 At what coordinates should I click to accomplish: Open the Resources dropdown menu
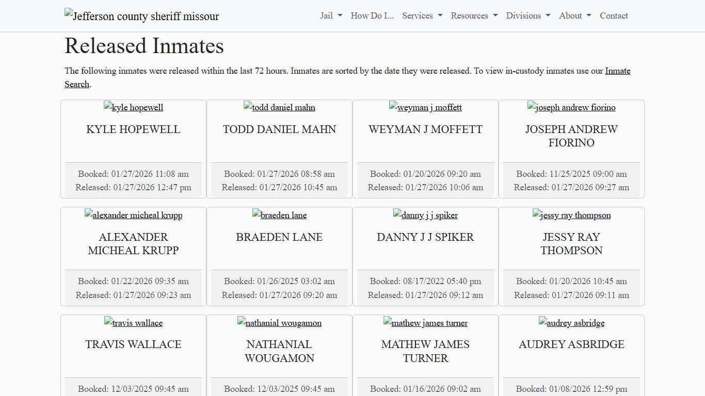coord(474,15)
